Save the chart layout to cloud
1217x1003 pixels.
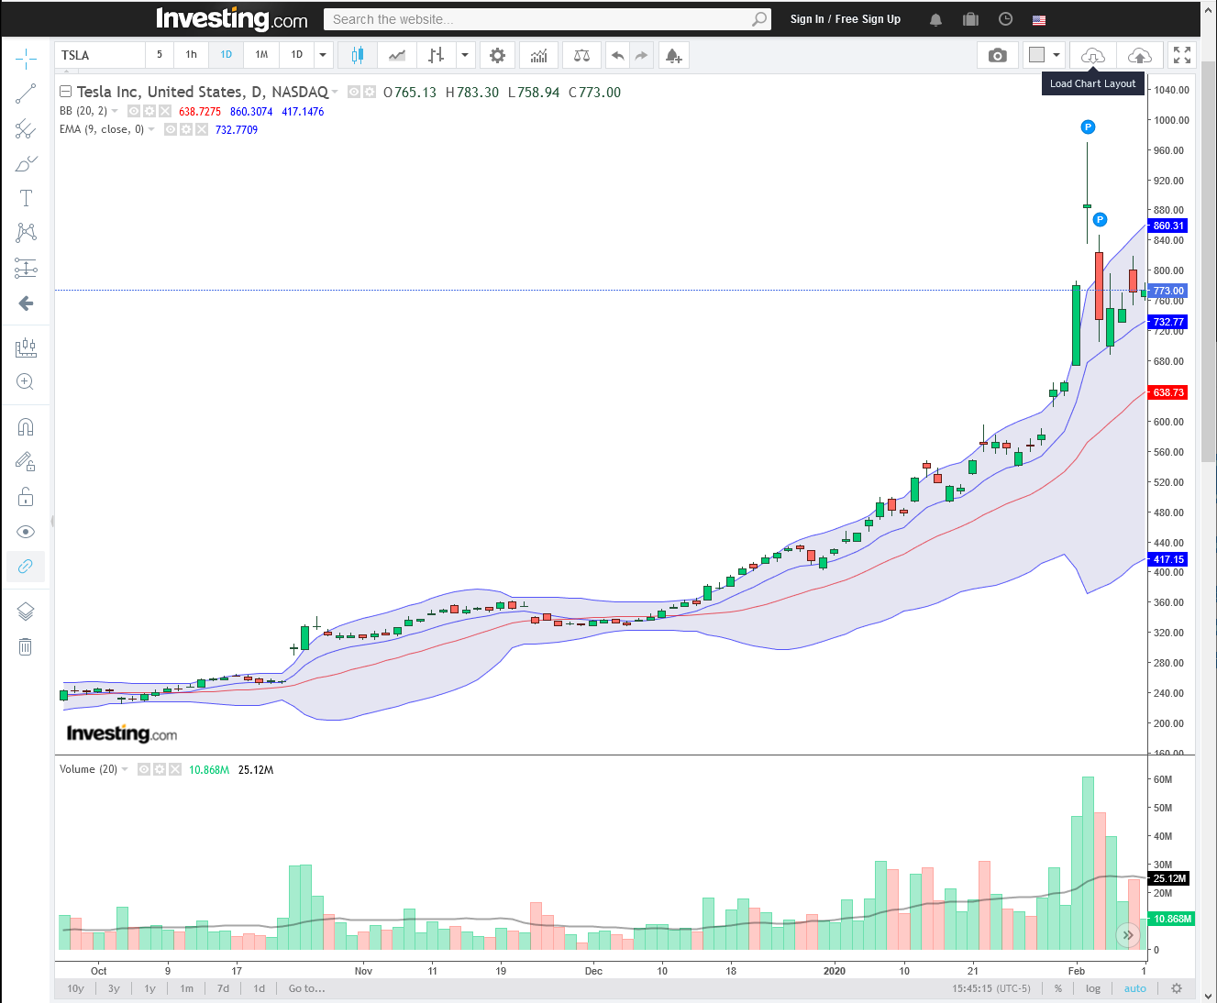(x=1139, y=56)
